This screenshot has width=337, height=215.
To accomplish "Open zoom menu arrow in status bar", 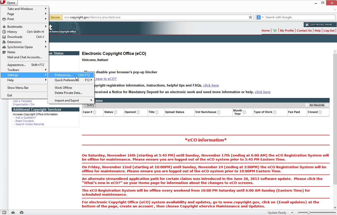I will (292, 212).
